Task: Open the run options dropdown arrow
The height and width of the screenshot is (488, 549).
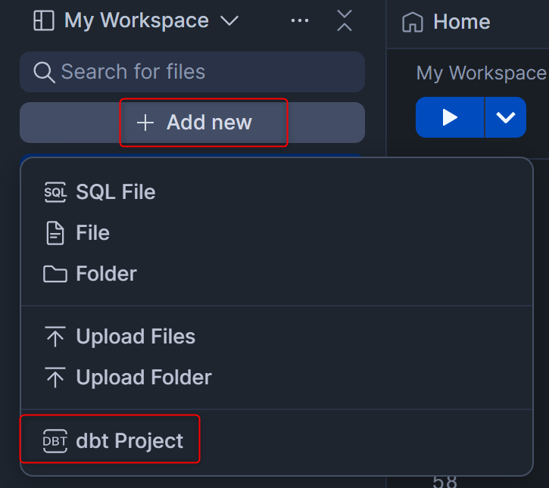Action: click(x=505, y=117)
